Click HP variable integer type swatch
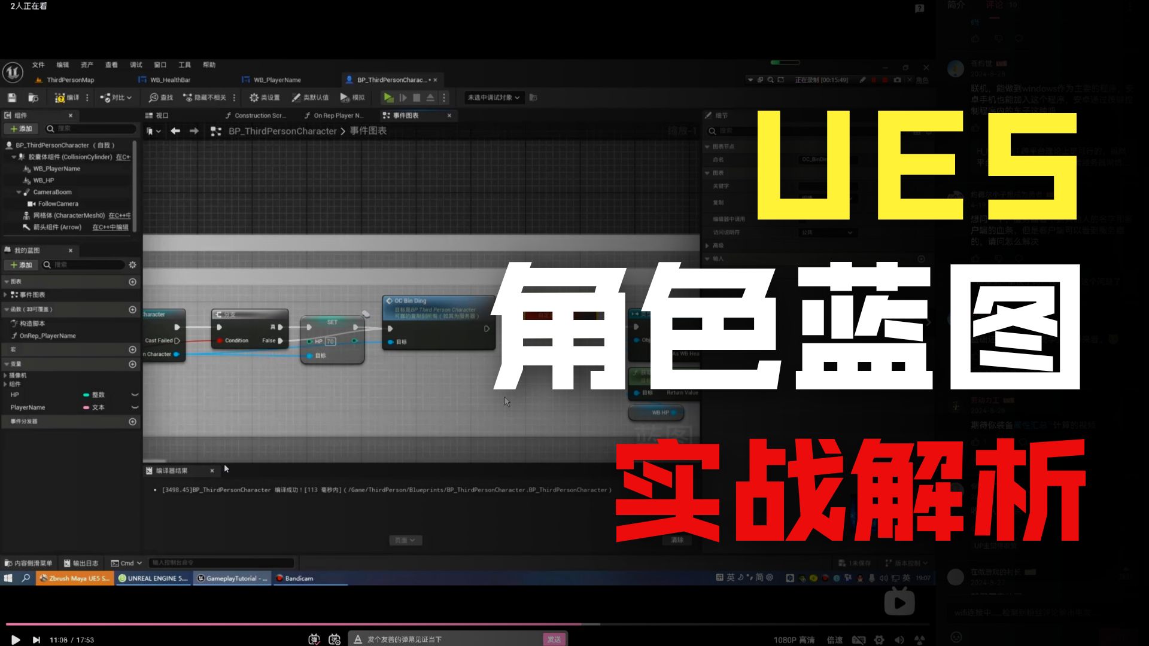The image size is (1149, 646). [86, 395]
